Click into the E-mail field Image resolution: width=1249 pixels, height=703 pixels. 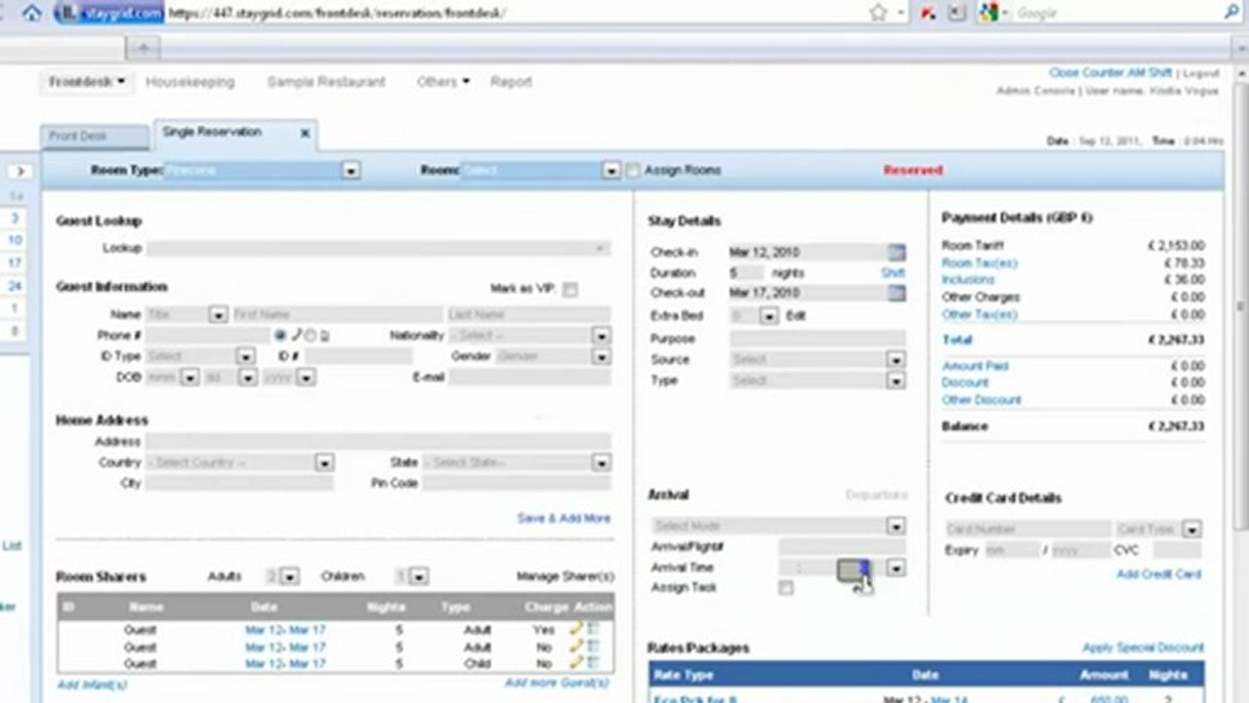pos(530,378)
